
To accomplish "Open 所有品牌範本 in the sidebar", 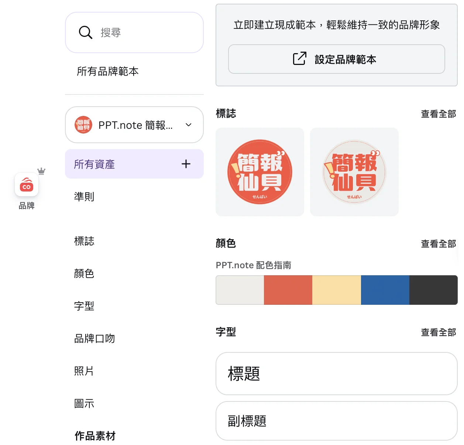I will coord(108,71).
